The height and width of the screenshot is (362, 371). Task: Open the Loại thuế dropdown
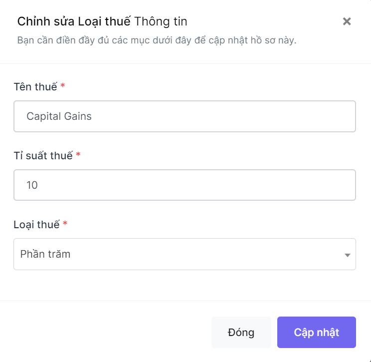pos(185,254)
